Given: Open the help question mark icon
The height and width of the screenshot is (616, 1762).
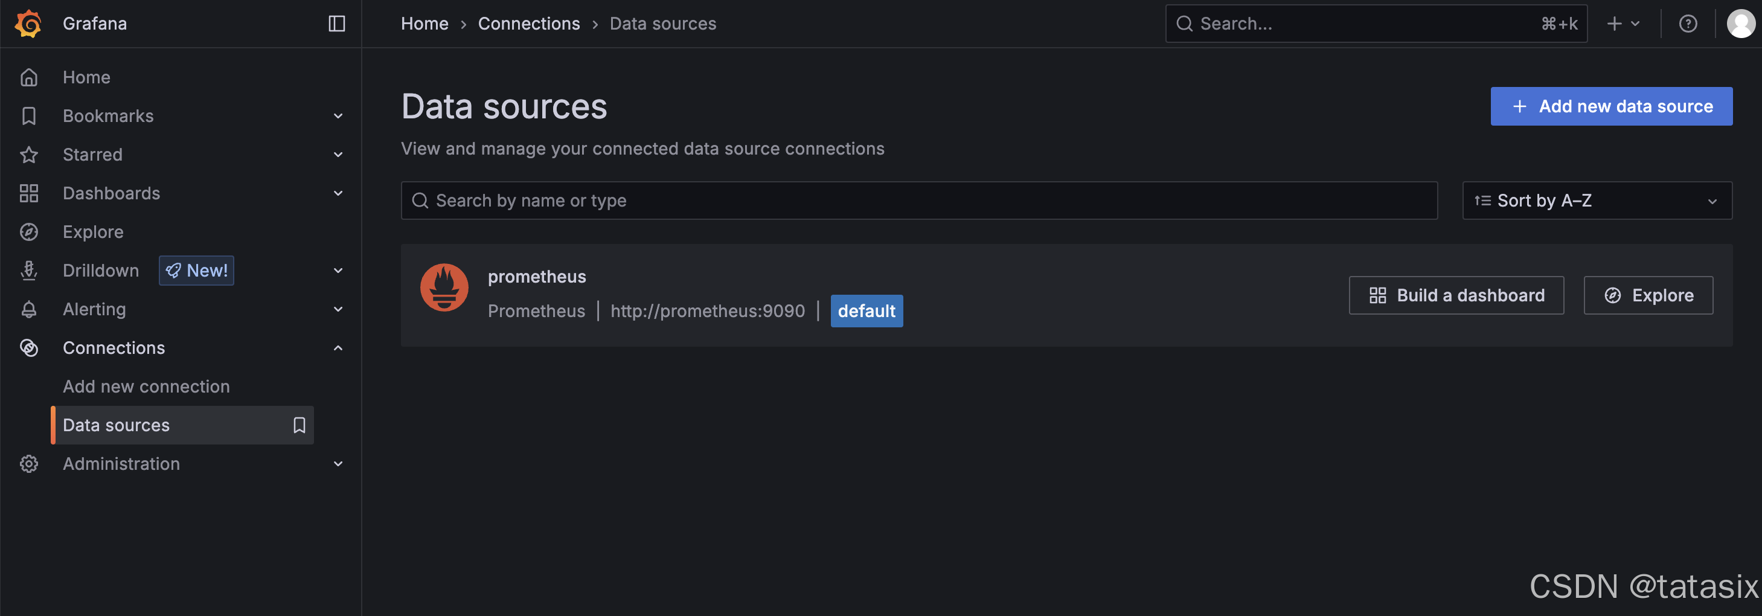Looking at the screenshot, I should pos(1688,24).
